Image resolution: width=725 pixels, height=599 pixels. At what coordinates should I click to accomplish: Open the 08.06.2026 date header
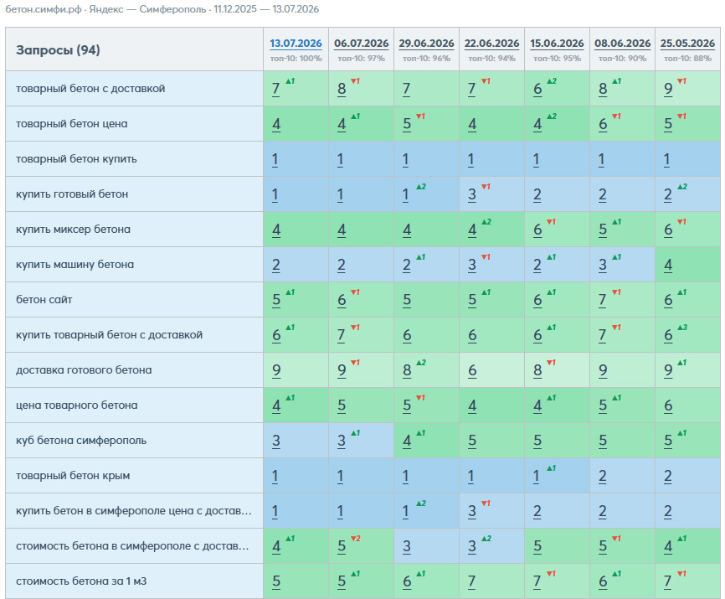click(x=622, y=44)
